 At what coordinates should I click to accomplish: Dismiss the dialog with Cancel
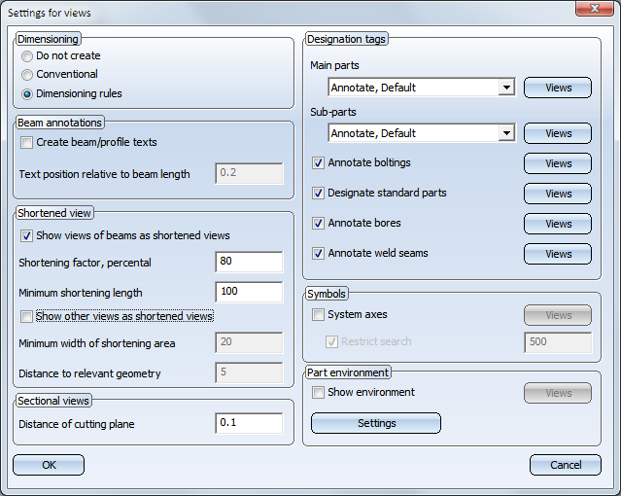click(x=566, y=465)
